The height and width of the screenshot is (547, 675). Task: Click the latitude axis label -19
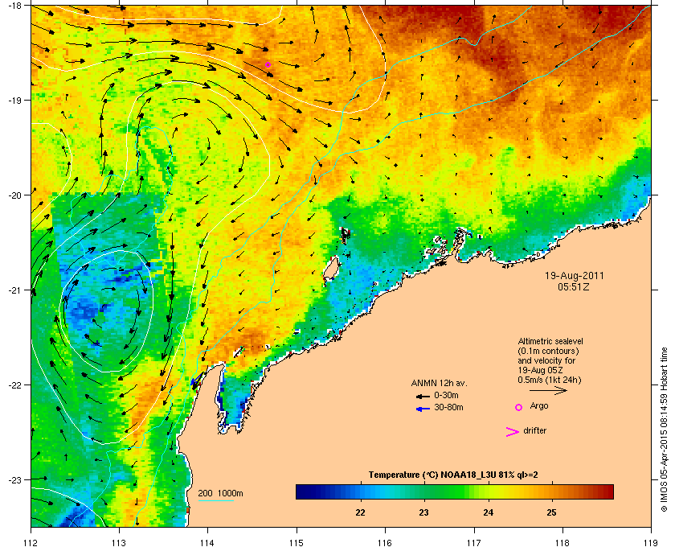(14, 100)
